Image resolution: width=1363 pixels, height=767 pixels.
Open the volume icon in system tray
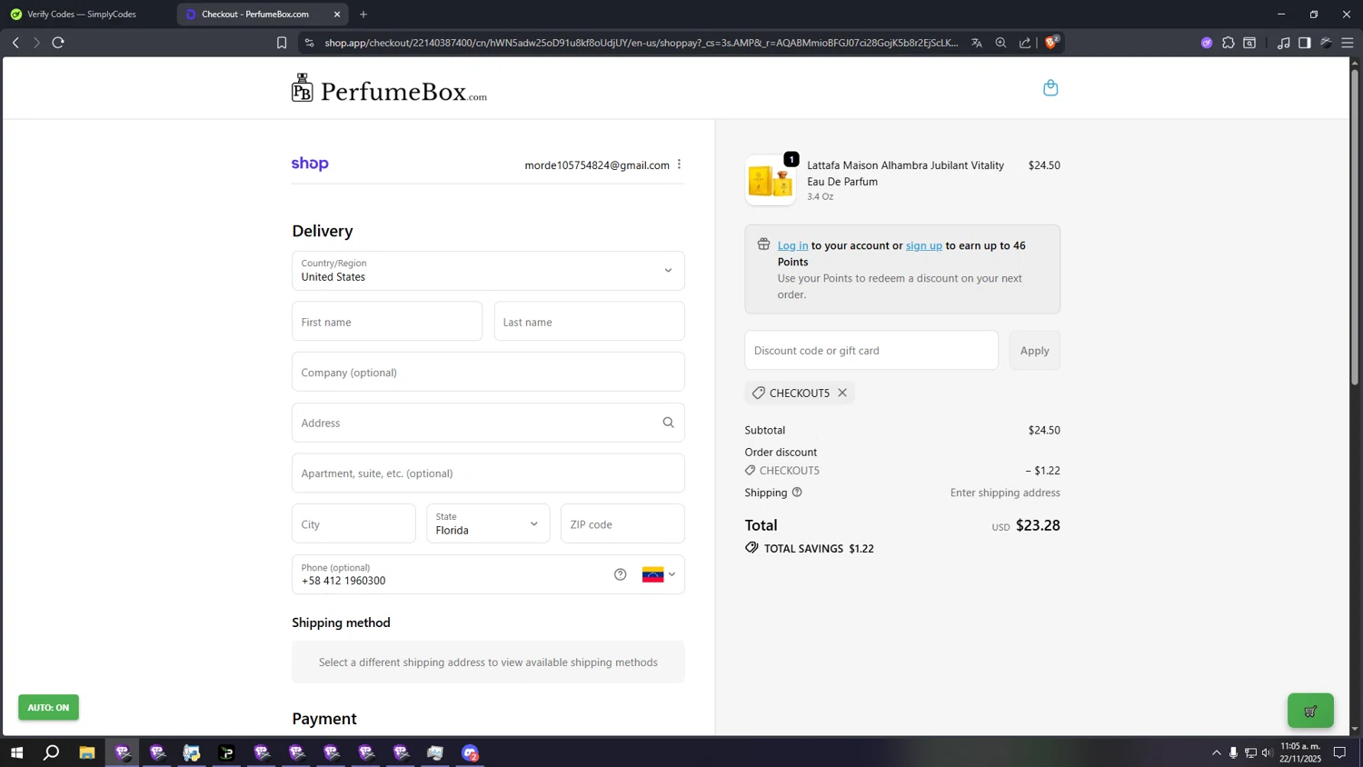[x=1267, y=752]
